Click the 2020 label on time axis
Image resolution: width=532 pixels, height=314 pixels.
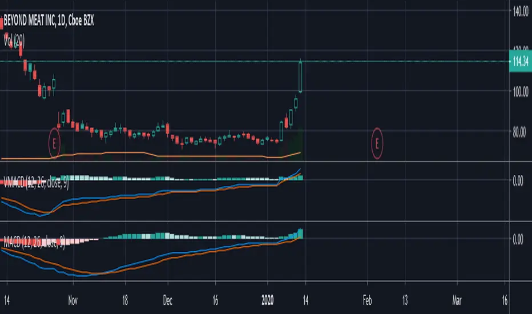click(267, 300)
